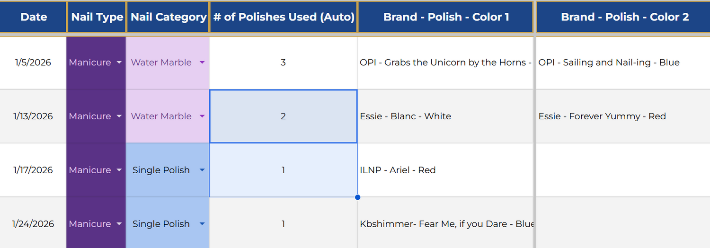Select the polish count cell showing 3
The image size is (710, 248).
tap(283, 62)
